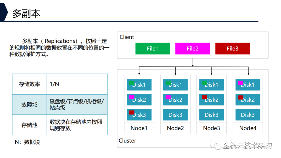Viewport: 281px width, 158px height.
Task: Click the 存储效率 cell in the table
Action: point(29,84)
